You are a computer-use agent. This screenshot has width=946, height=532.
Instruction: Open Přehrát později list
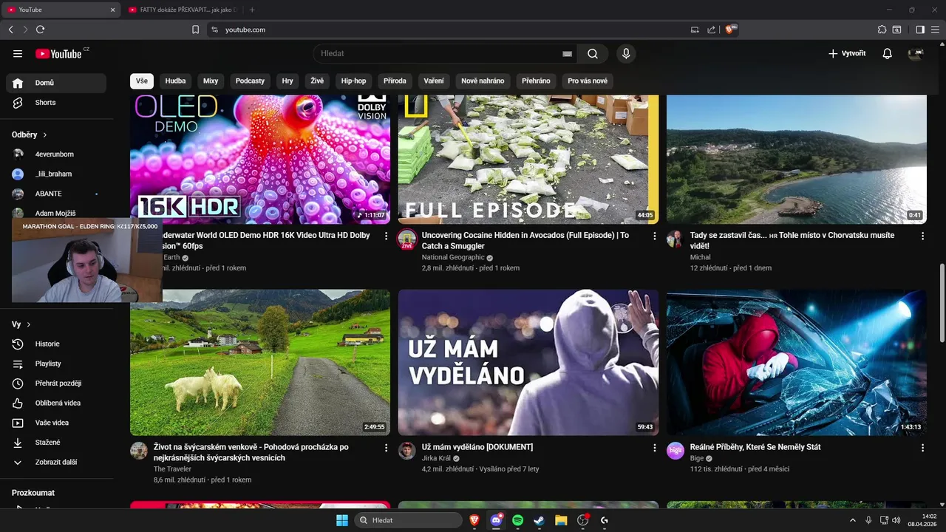[56, 383]
